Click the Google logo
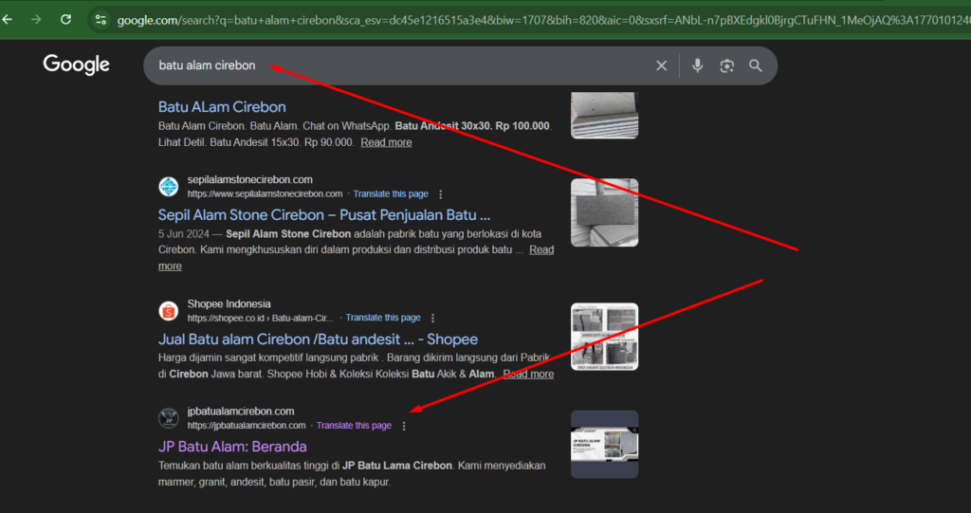This screenshot has width=971, height=513. (77, 64)
